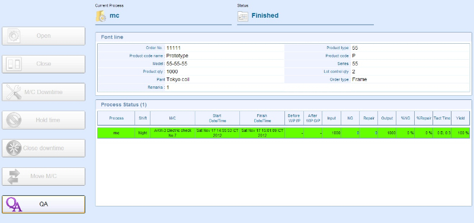Click the M/C Downtime wrench icon

(14, 92)
